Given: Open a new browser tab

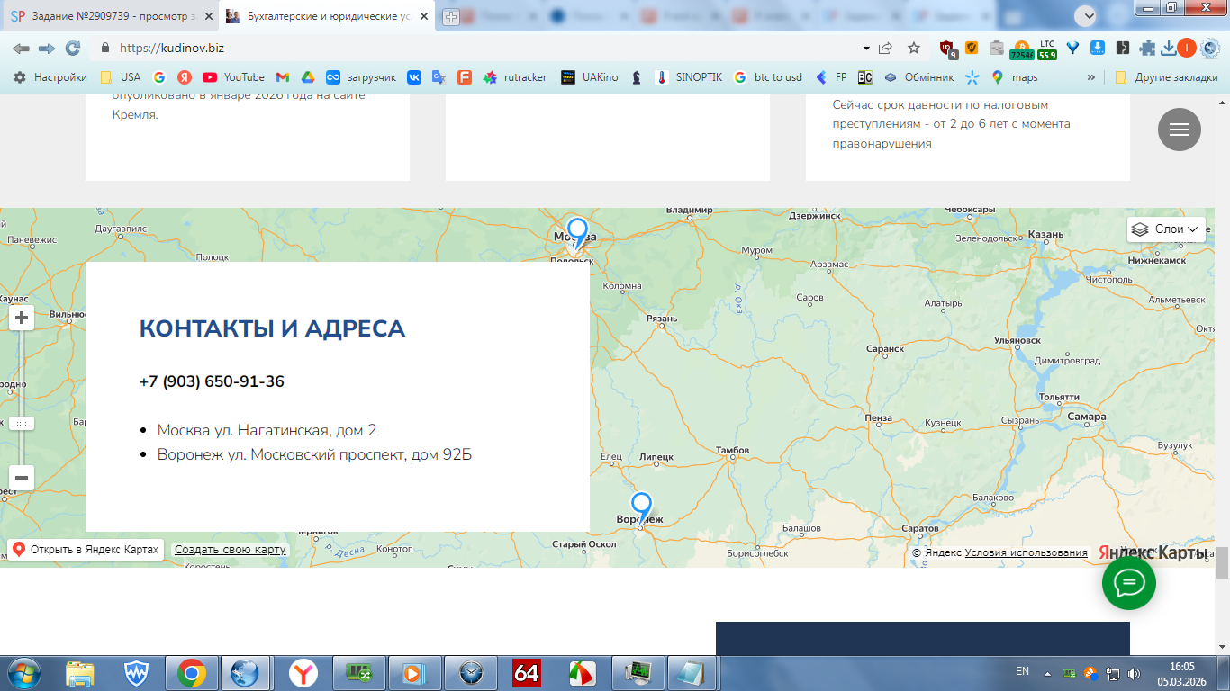Looking at the screenshot, I should (x=451, y=16).
